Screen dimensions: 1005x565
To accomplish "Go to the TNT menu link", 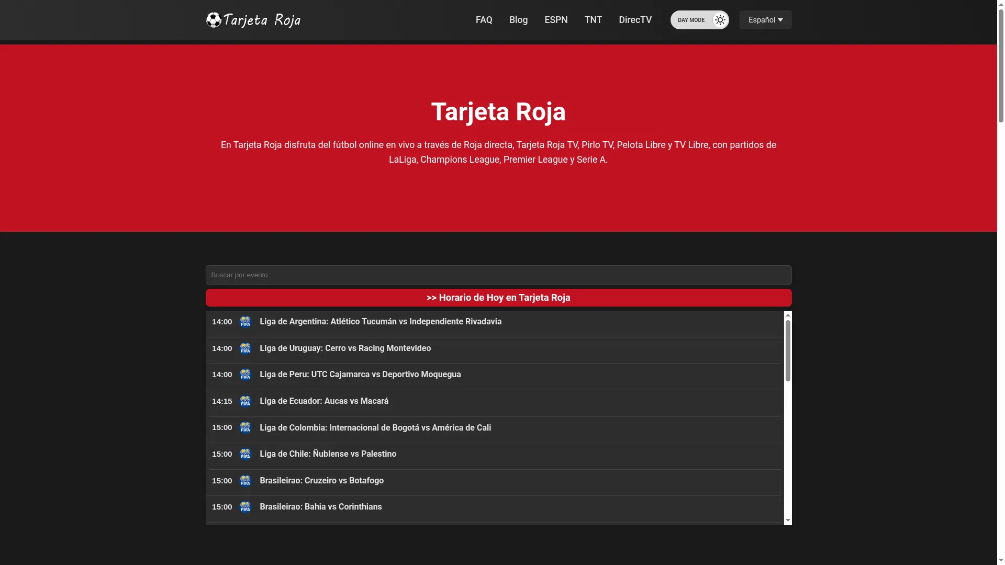I will [593, 20].
